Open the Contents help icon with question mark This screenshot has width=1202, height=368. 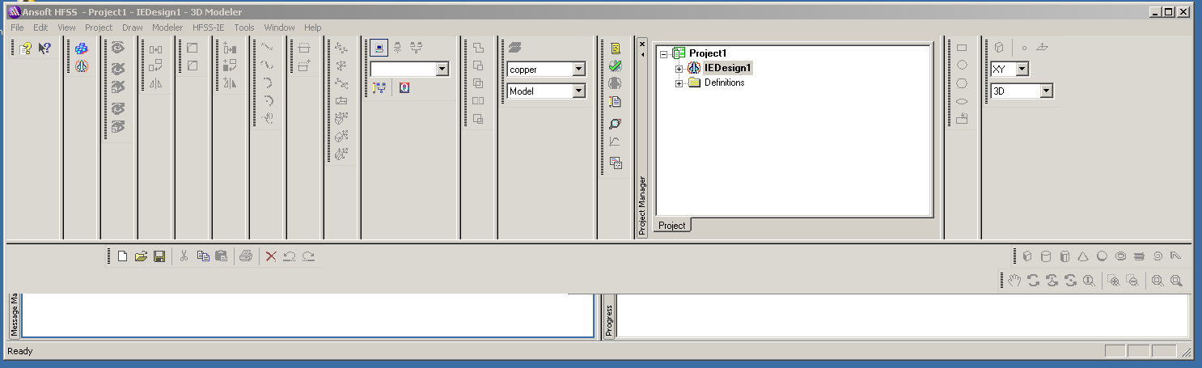(x=26, y=48)
